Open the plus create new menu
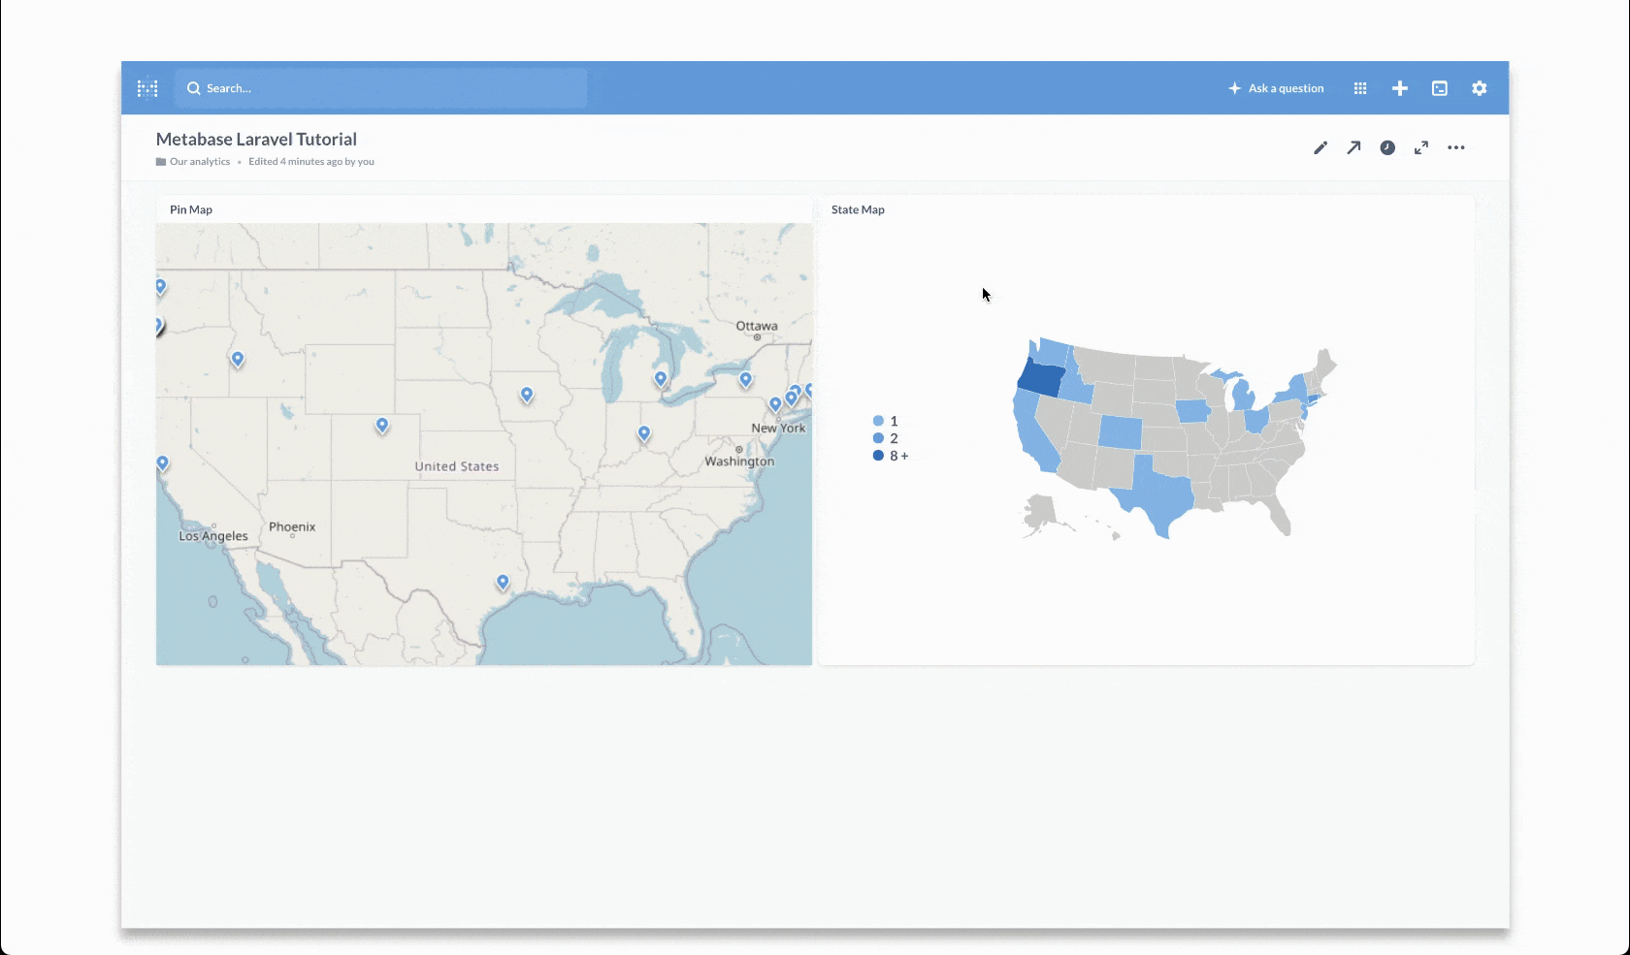 1400,88
